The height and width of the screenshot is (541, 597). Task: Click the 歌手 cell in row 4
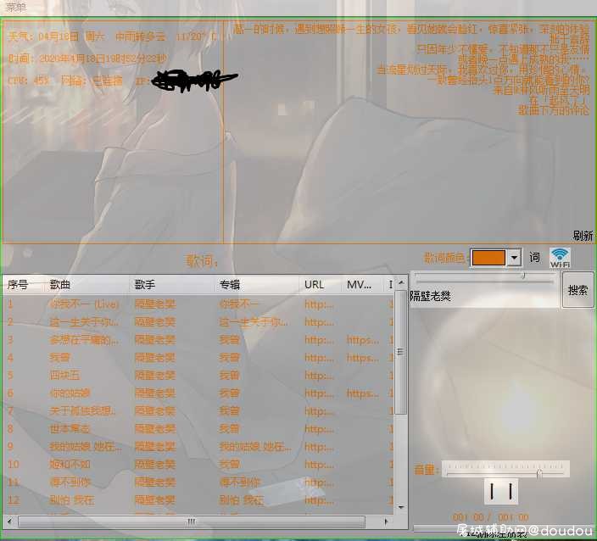click(155, 358)
